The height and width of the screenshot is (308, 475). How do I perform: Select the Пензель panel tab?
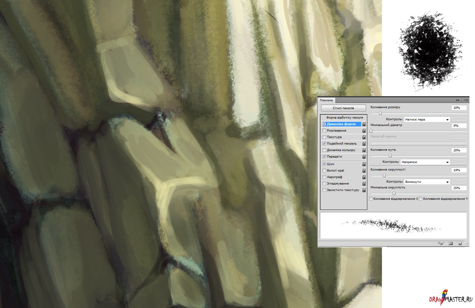[326, 100]
